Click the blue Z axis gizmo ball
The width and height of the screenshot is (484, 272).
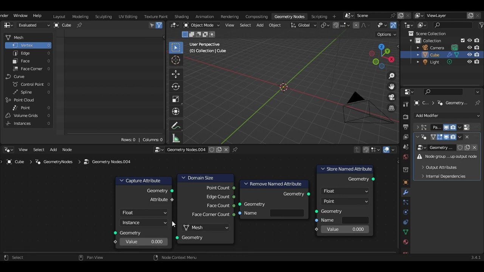pos(382,47)
